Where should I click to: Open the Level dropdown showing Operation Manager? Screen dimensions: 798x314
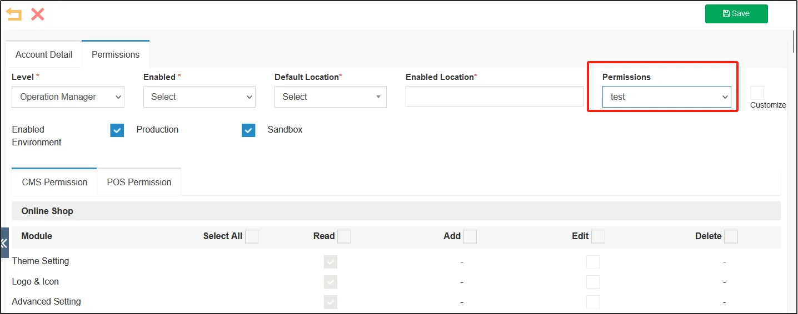(68, 97)
